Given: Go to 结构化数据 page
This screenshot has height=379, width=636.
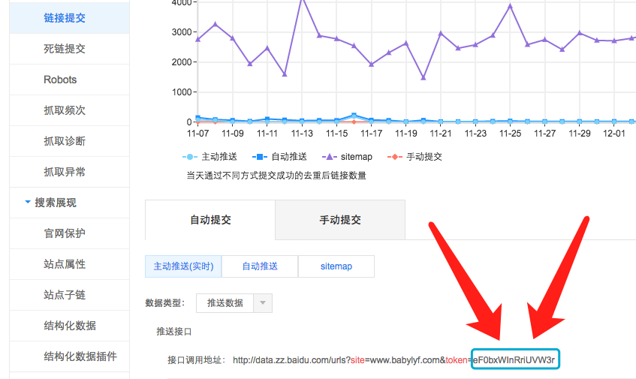Looking at the screenshot, I should (x=70, y=326).
